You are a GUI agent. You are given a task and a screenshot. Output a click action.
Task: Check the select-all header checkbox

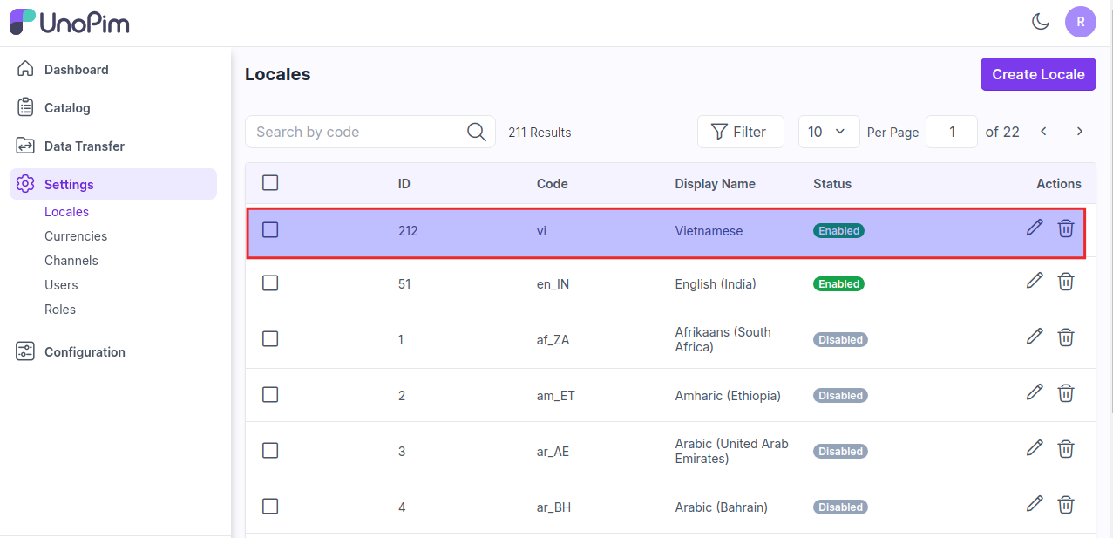270,183
